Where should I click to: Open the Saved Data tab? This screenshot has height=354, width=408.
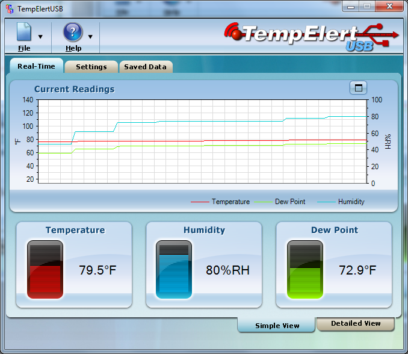click(x=146, y=67)
